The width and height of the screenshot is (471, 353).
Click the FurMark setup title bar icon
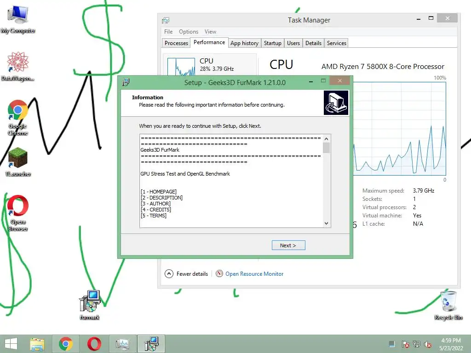pyautogui.click(x=126, y=82)
